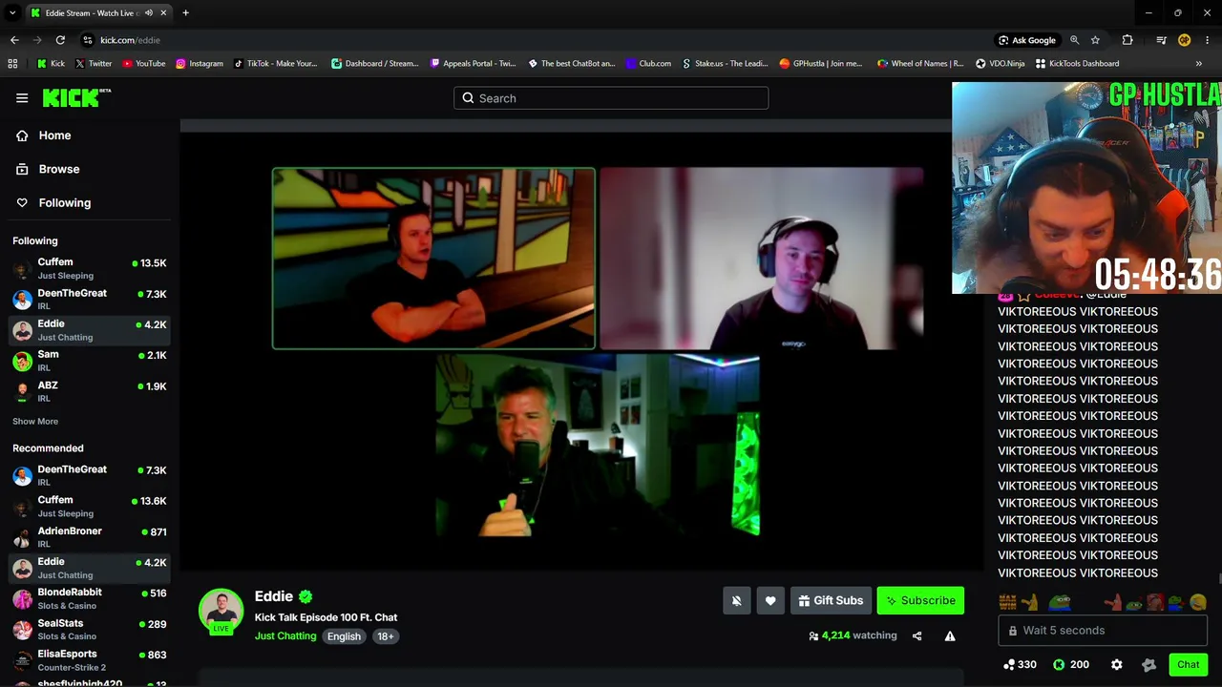Expand the Following list with Show More
This screenshot has width=1222, height=687.
pyautogui.click(x=35, y=422)
